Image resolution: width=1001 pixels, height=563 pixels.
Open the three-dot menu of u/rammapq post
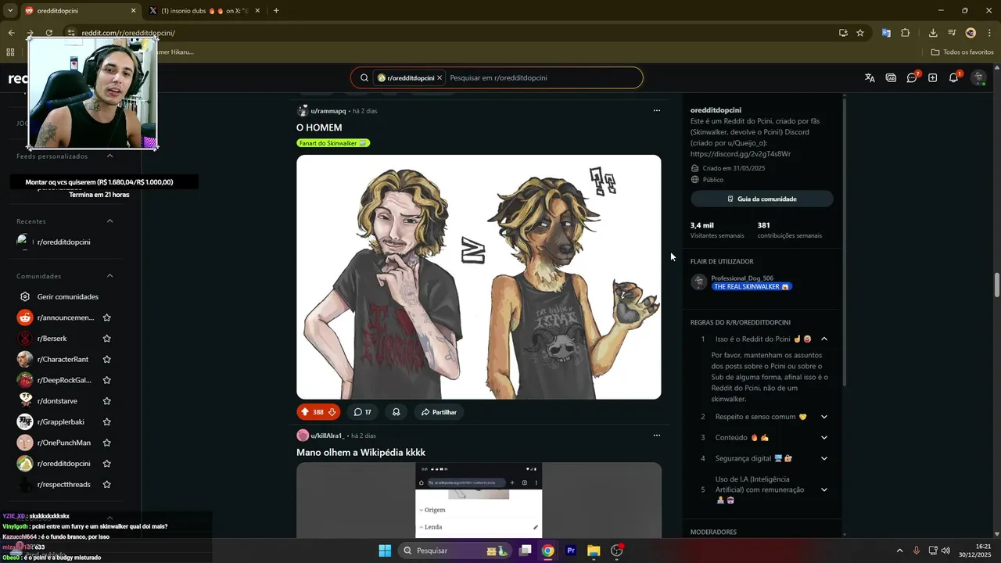pyautogui.click(x=656, y=111)
